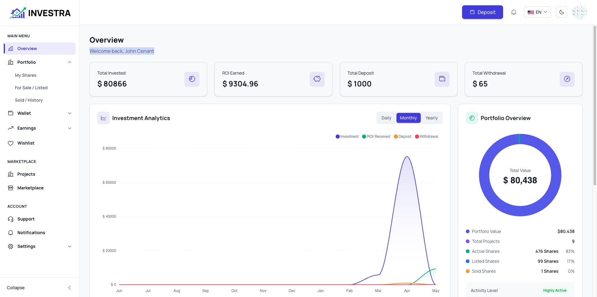The height and width of the screenshot is (297, 597).
Task: Click the 99 Shares value
Action: point(548,261)
